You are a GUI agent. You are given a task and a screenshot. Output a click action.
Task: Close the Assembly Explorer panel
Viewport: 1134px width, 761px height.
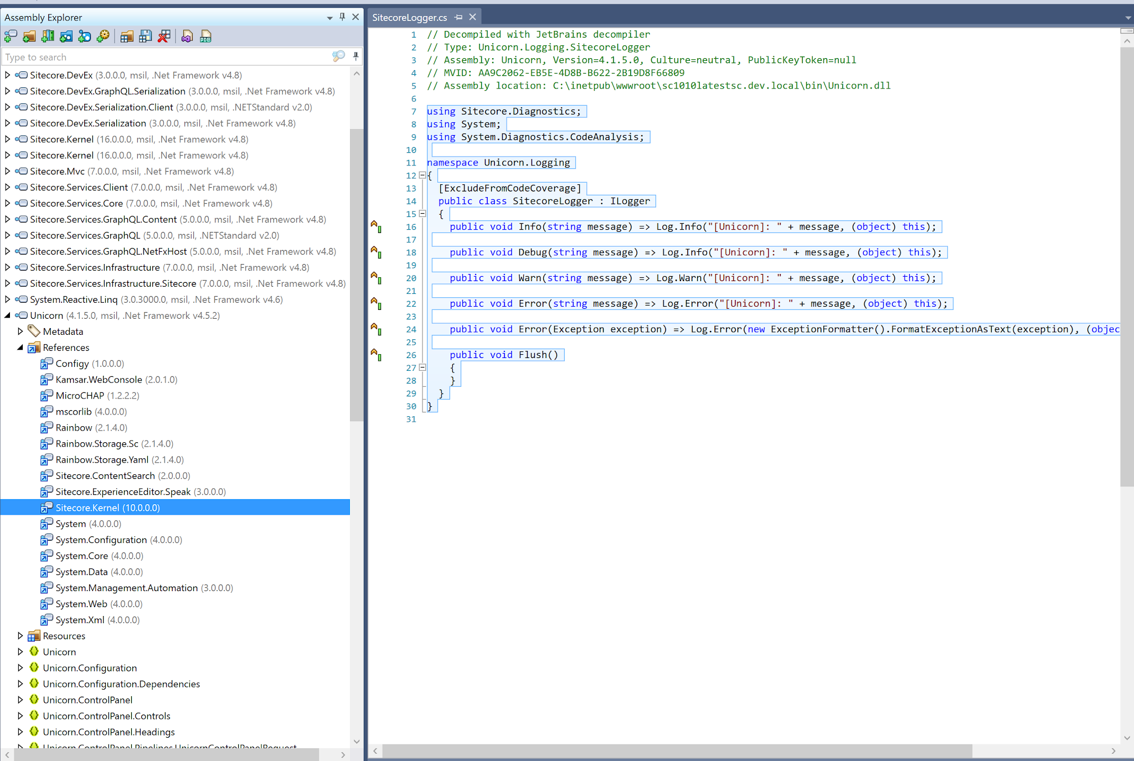[x=355, y=17]
